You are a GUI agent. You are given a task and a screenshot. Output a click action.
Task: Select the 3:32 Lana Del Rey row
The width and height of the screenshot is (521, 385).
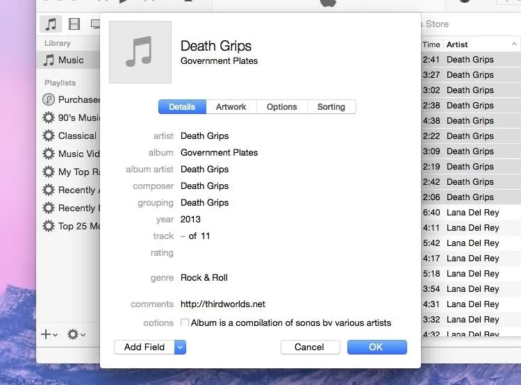pos(471,320)
